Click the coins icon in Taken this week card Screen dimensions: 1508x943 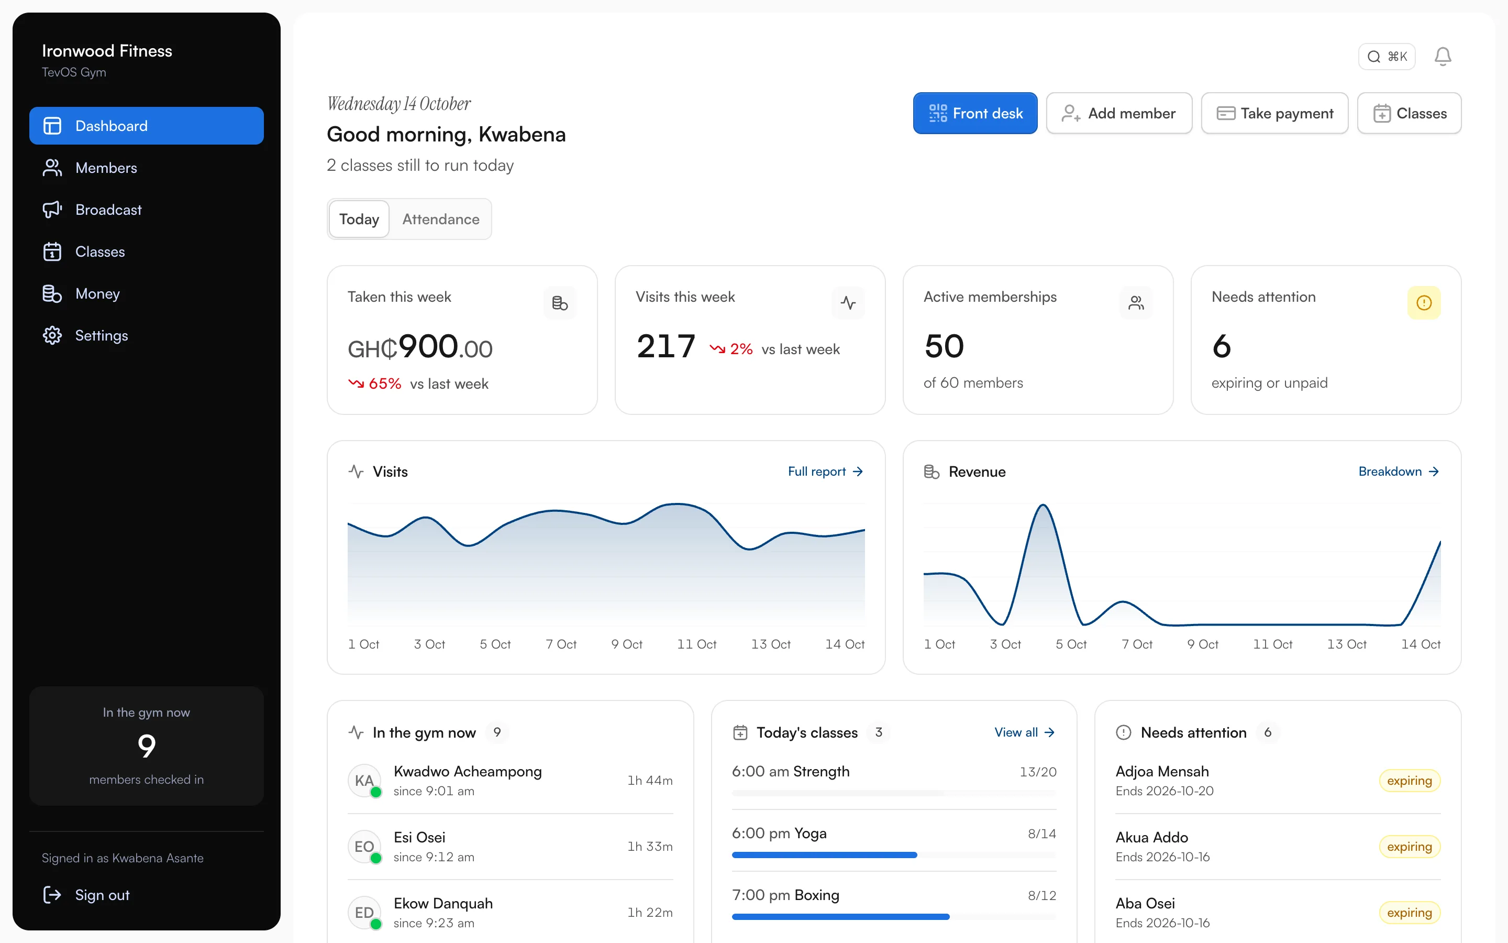point(560,303)
